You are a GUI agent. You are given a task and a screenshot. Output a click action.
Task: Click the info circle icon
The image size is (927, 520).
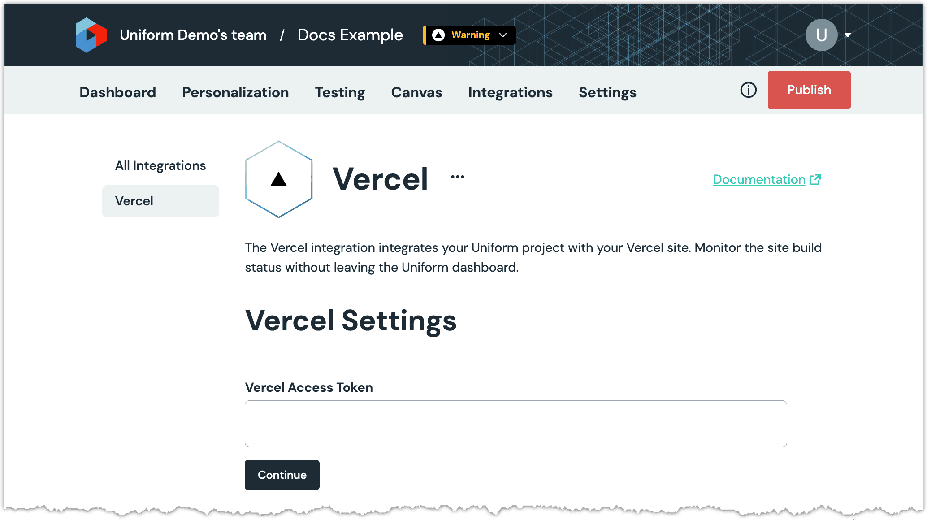tap(749, 90)
